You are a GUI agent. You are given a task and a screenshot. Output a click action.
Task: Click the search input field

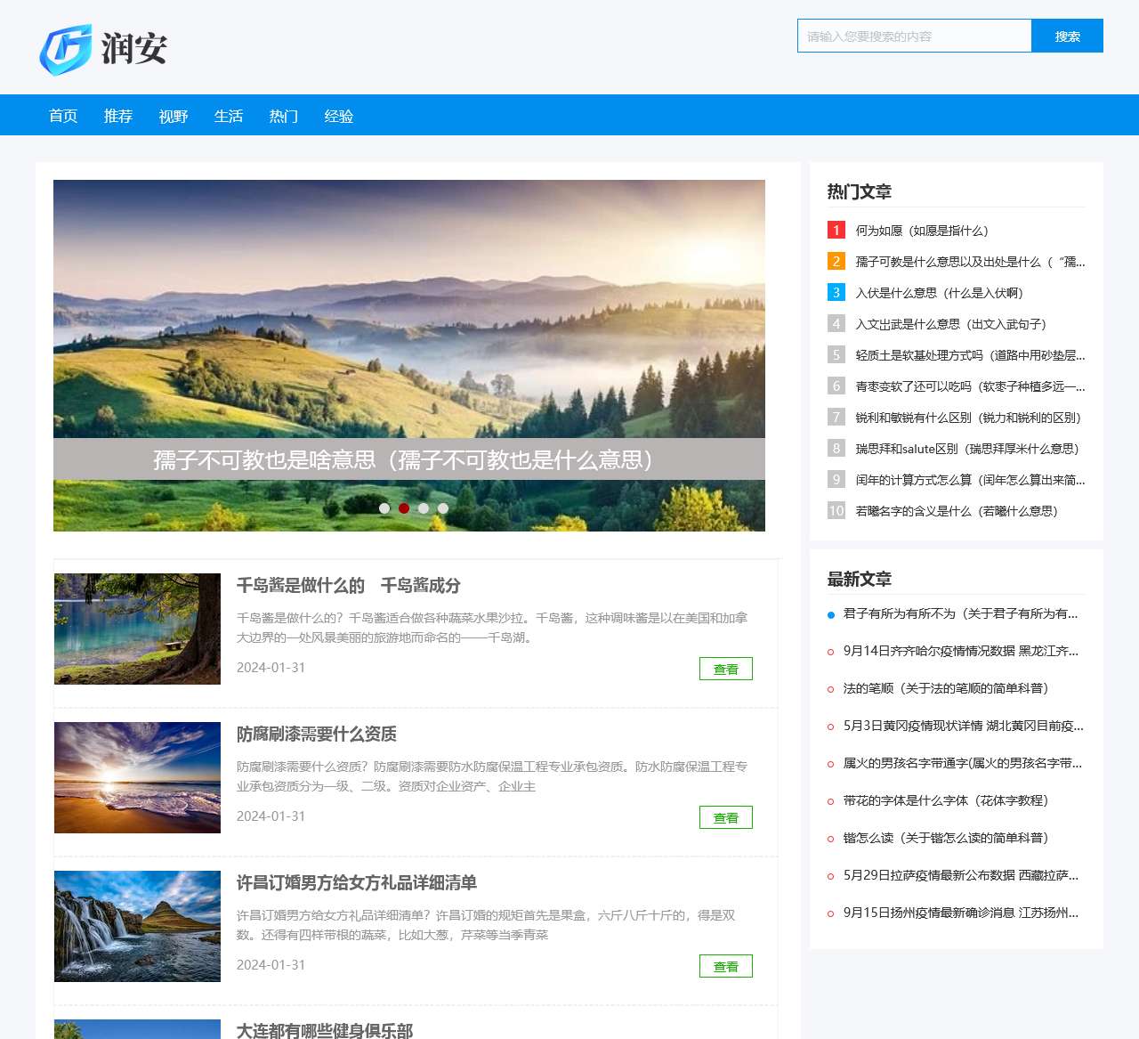915,36
